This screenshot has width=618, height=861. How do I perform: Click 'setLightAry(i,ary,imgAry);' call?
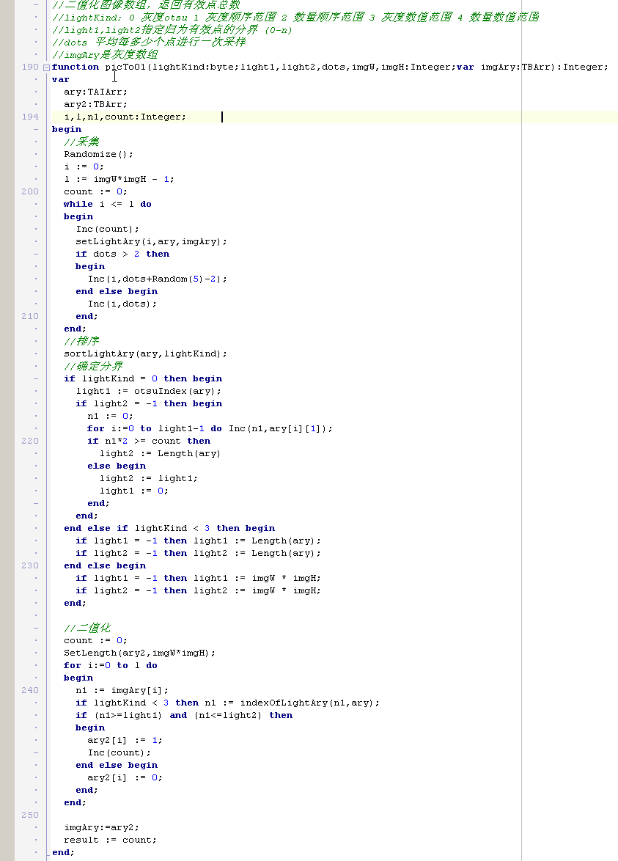[152, 241]
